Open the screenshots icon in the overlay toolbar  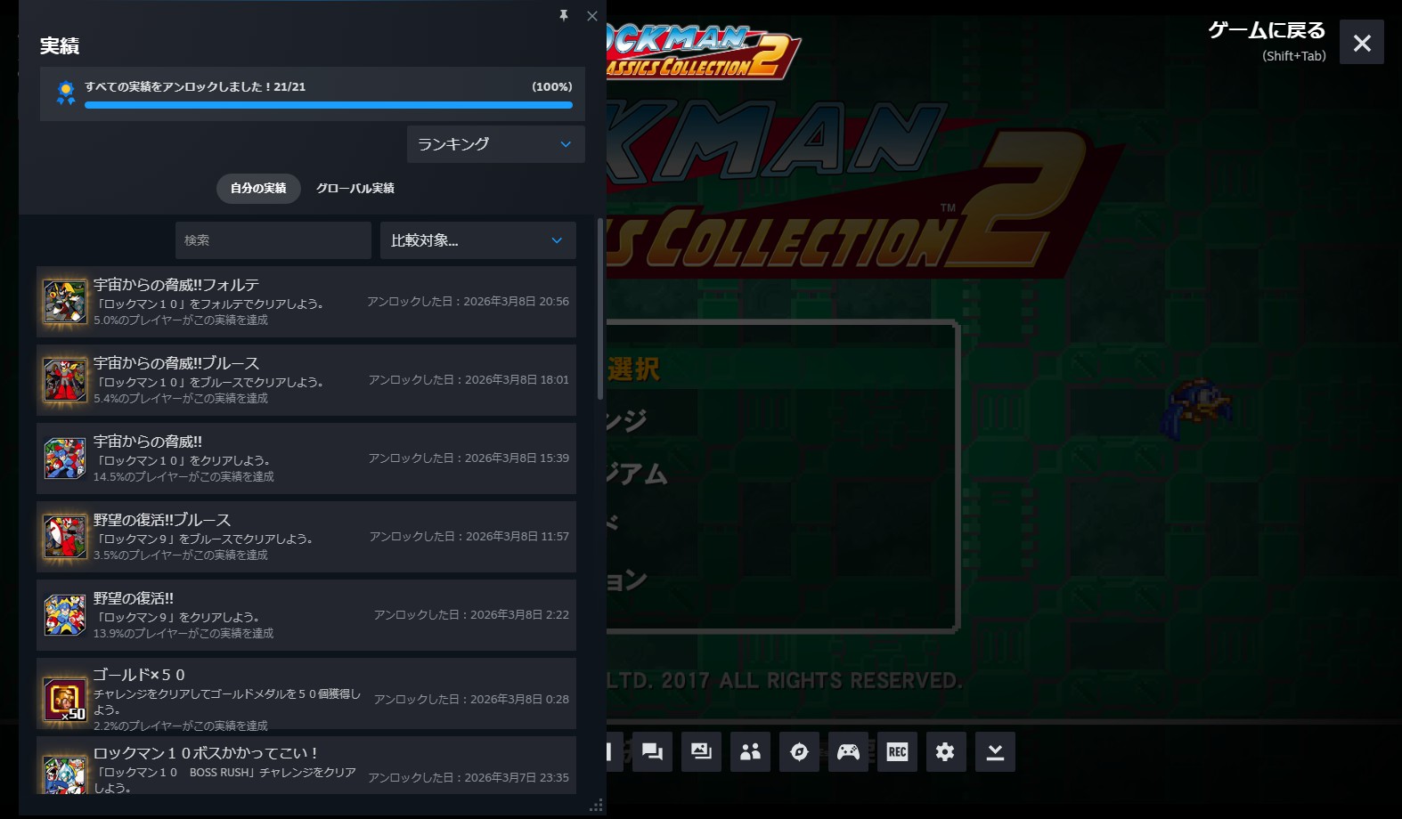click(701, 752)
